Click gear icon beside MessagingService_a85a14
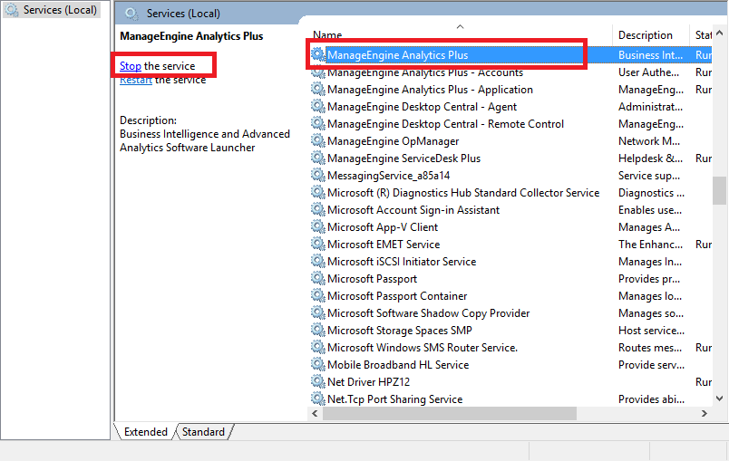This screenshot has height=461, width=729. point(317,176)
